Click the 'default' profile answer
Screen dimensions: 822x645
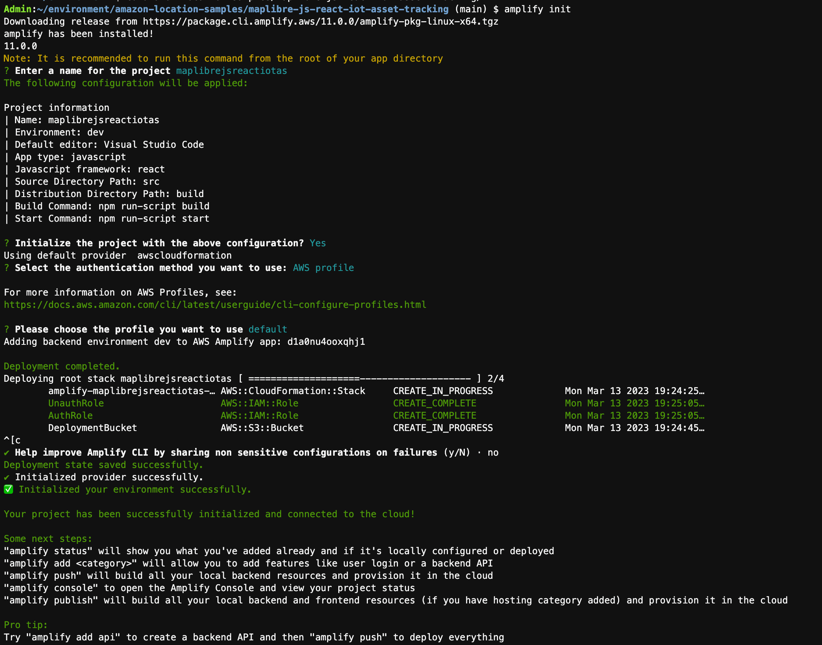268,329
